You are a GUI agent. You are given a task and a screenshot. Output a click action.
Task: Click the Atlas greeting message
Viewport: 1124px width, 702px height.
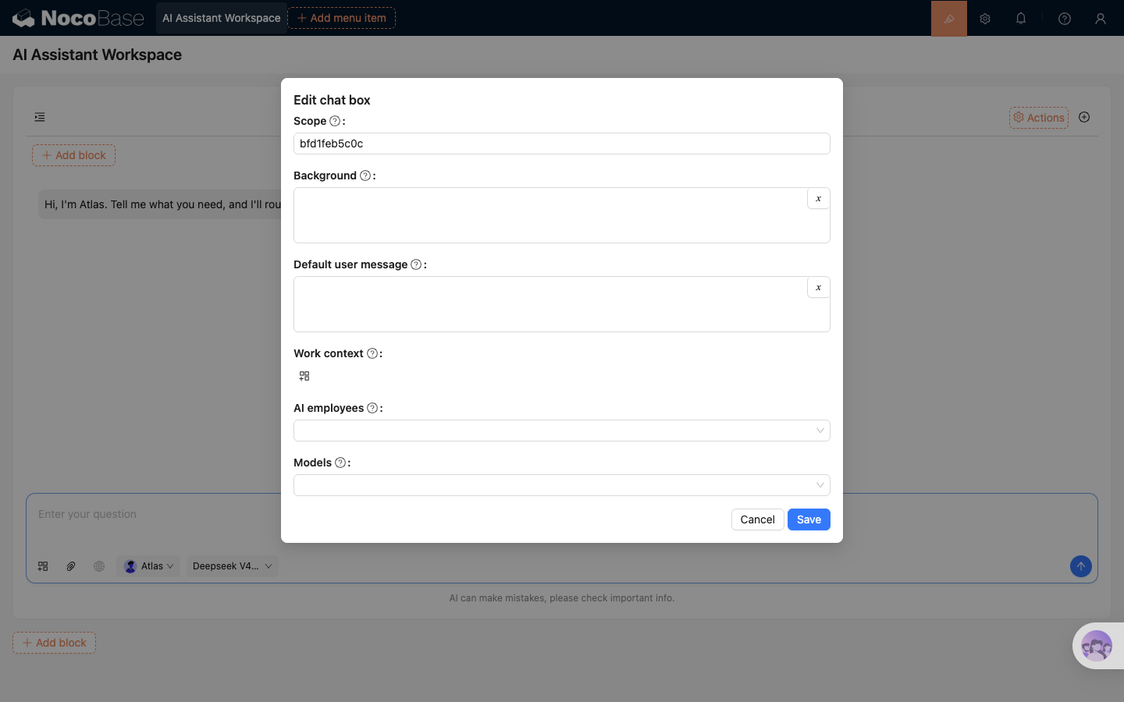(x=162, y=204)
